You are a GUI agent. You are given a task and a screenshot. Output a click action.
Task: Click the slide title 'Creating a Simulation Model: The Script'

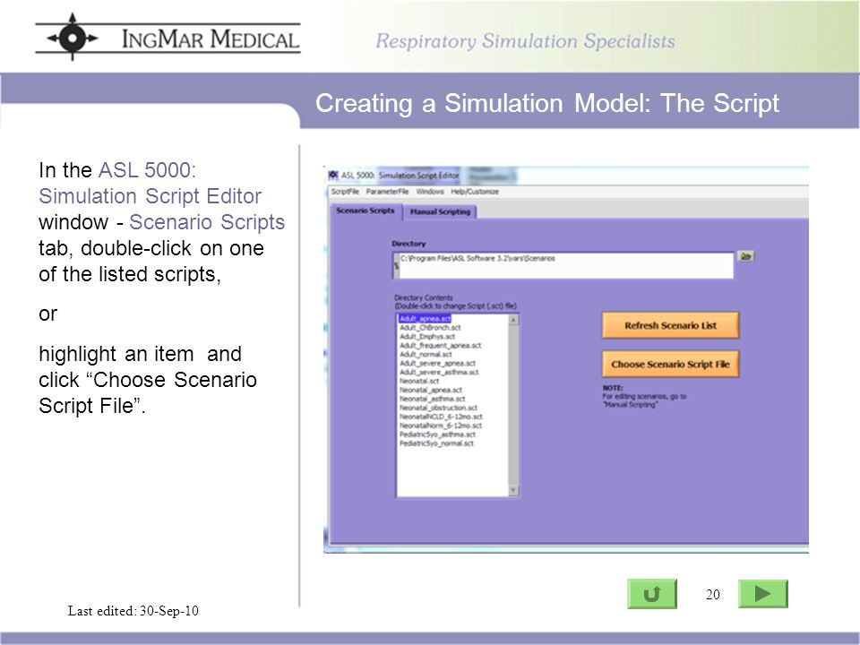[546, 103]
